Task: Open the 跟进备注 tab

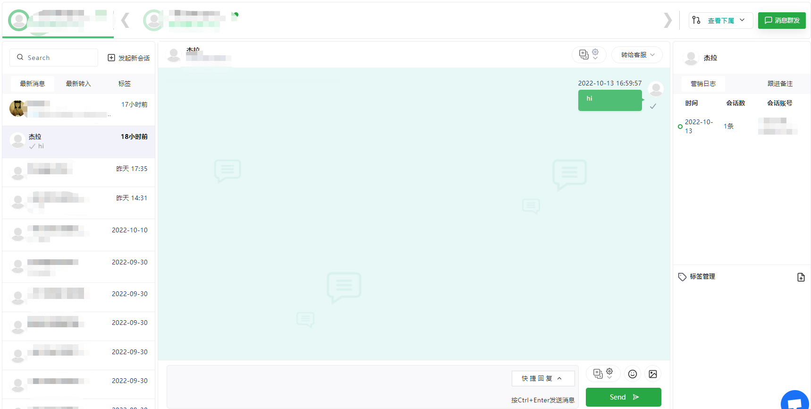Action: [780, 84]
